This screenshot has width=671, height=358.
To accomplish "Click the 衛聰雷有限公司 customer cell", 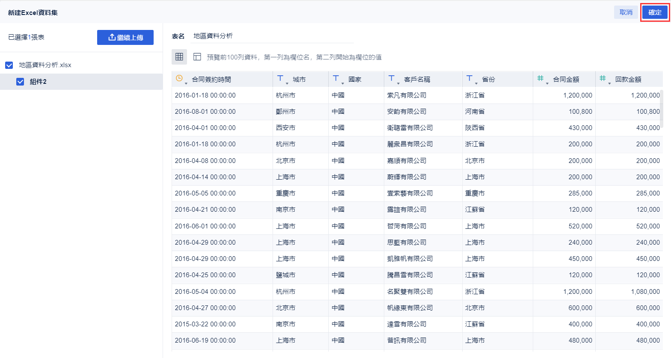I will [423, 128].
